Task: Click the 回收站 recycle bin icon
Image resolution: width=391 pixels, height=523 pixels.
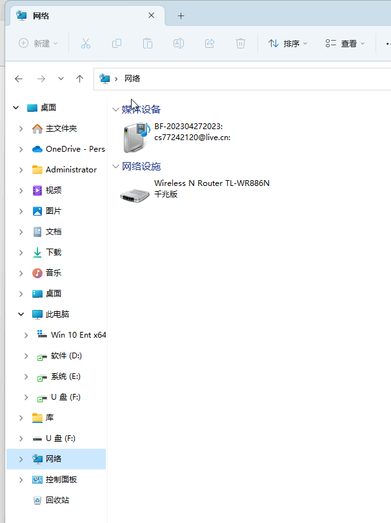Action: pos(37,500)
